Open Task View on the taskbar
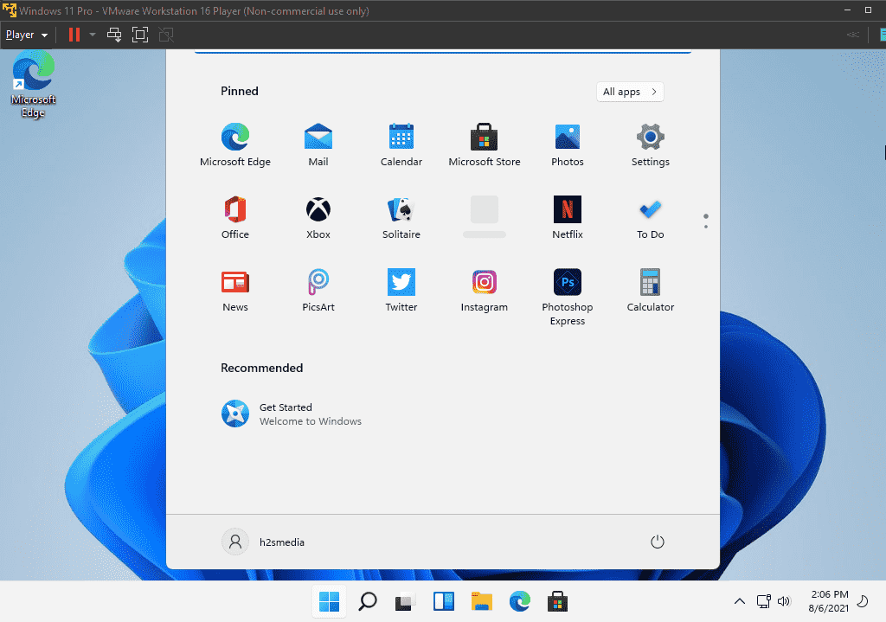886x622 pixels. [x=405, y=601]
